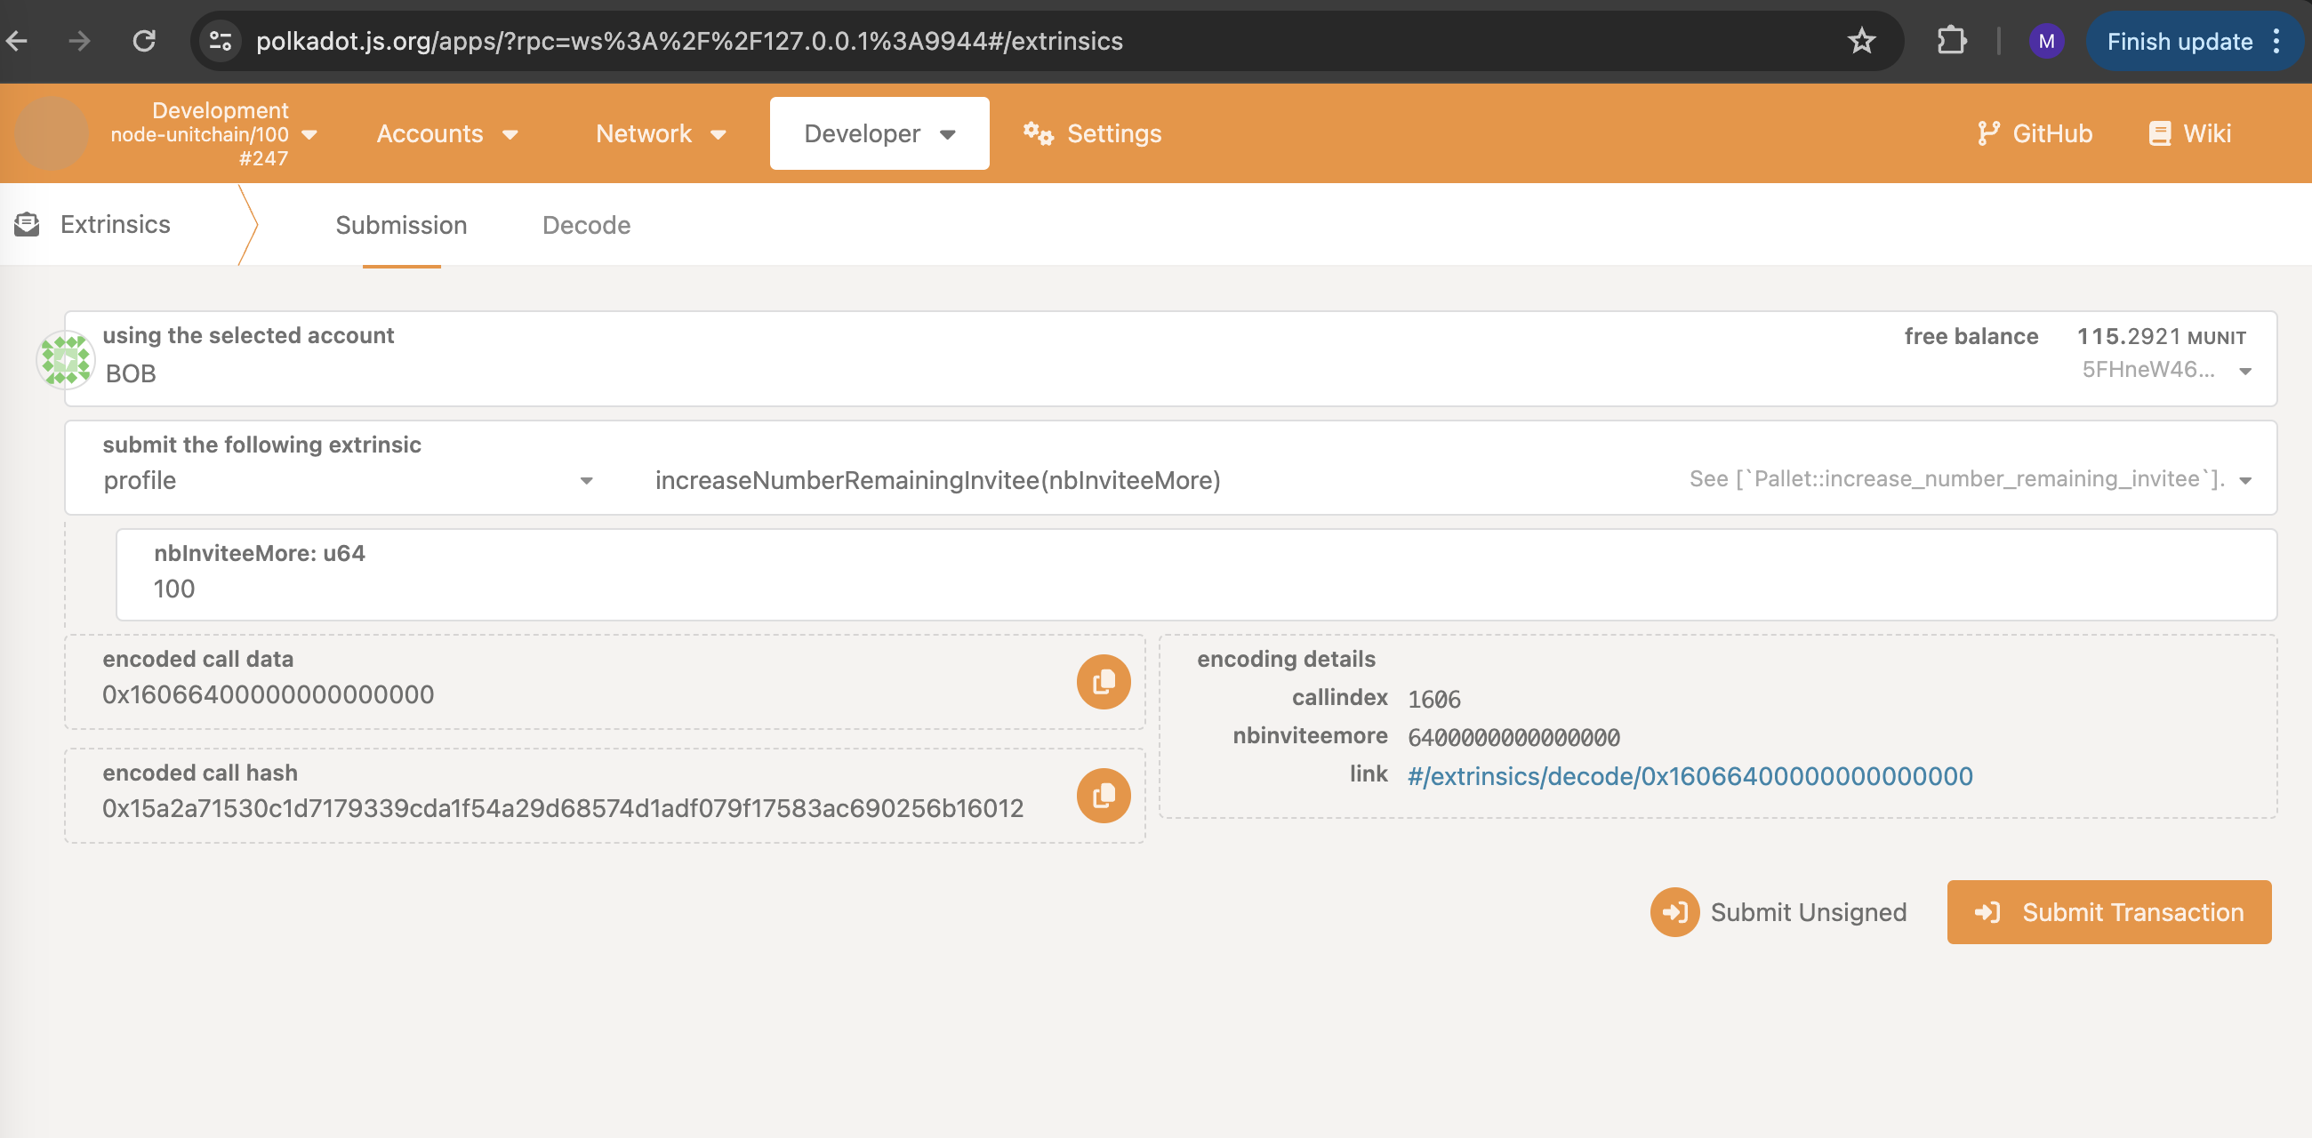Copy the encoded call hash
The height and width of the screenshot is (1138, 2312).
point(1103,795)
